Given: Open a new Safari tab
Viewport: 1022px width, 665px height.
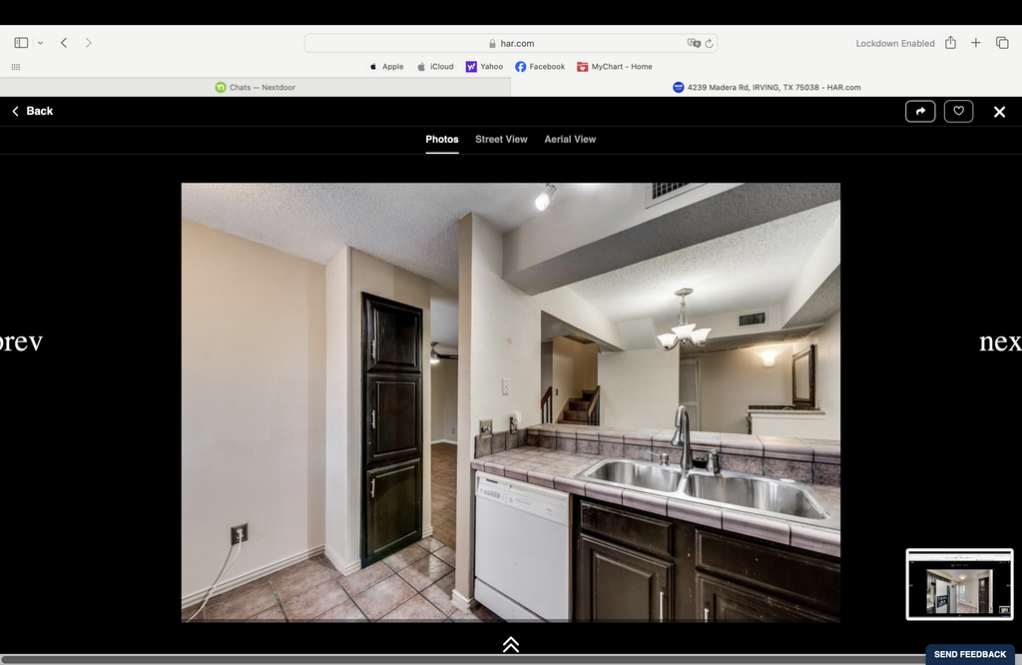Looking at the screenshot, I should [976, 42].
